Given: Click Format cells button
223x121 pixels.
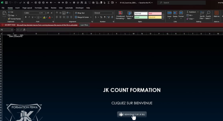Looking at the screenshot, I should pos(181,15).
